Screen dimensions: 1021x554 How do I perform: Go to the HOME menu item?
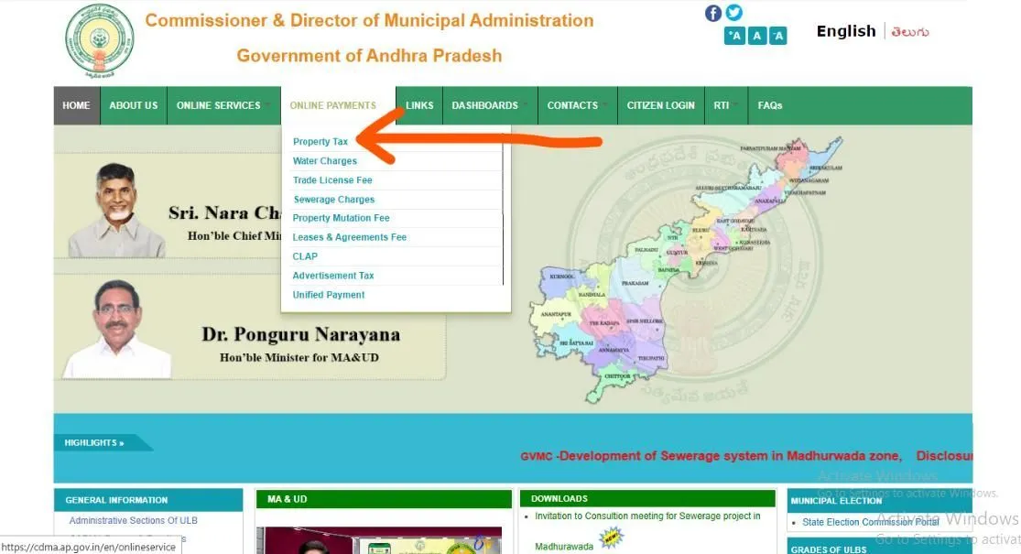pyautogui.click(x=76, y=104)
